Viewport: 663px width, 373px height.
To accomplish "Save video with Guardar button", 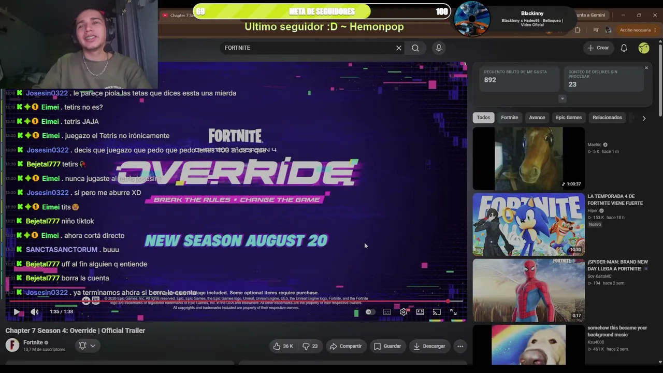I will coord(387,346).
